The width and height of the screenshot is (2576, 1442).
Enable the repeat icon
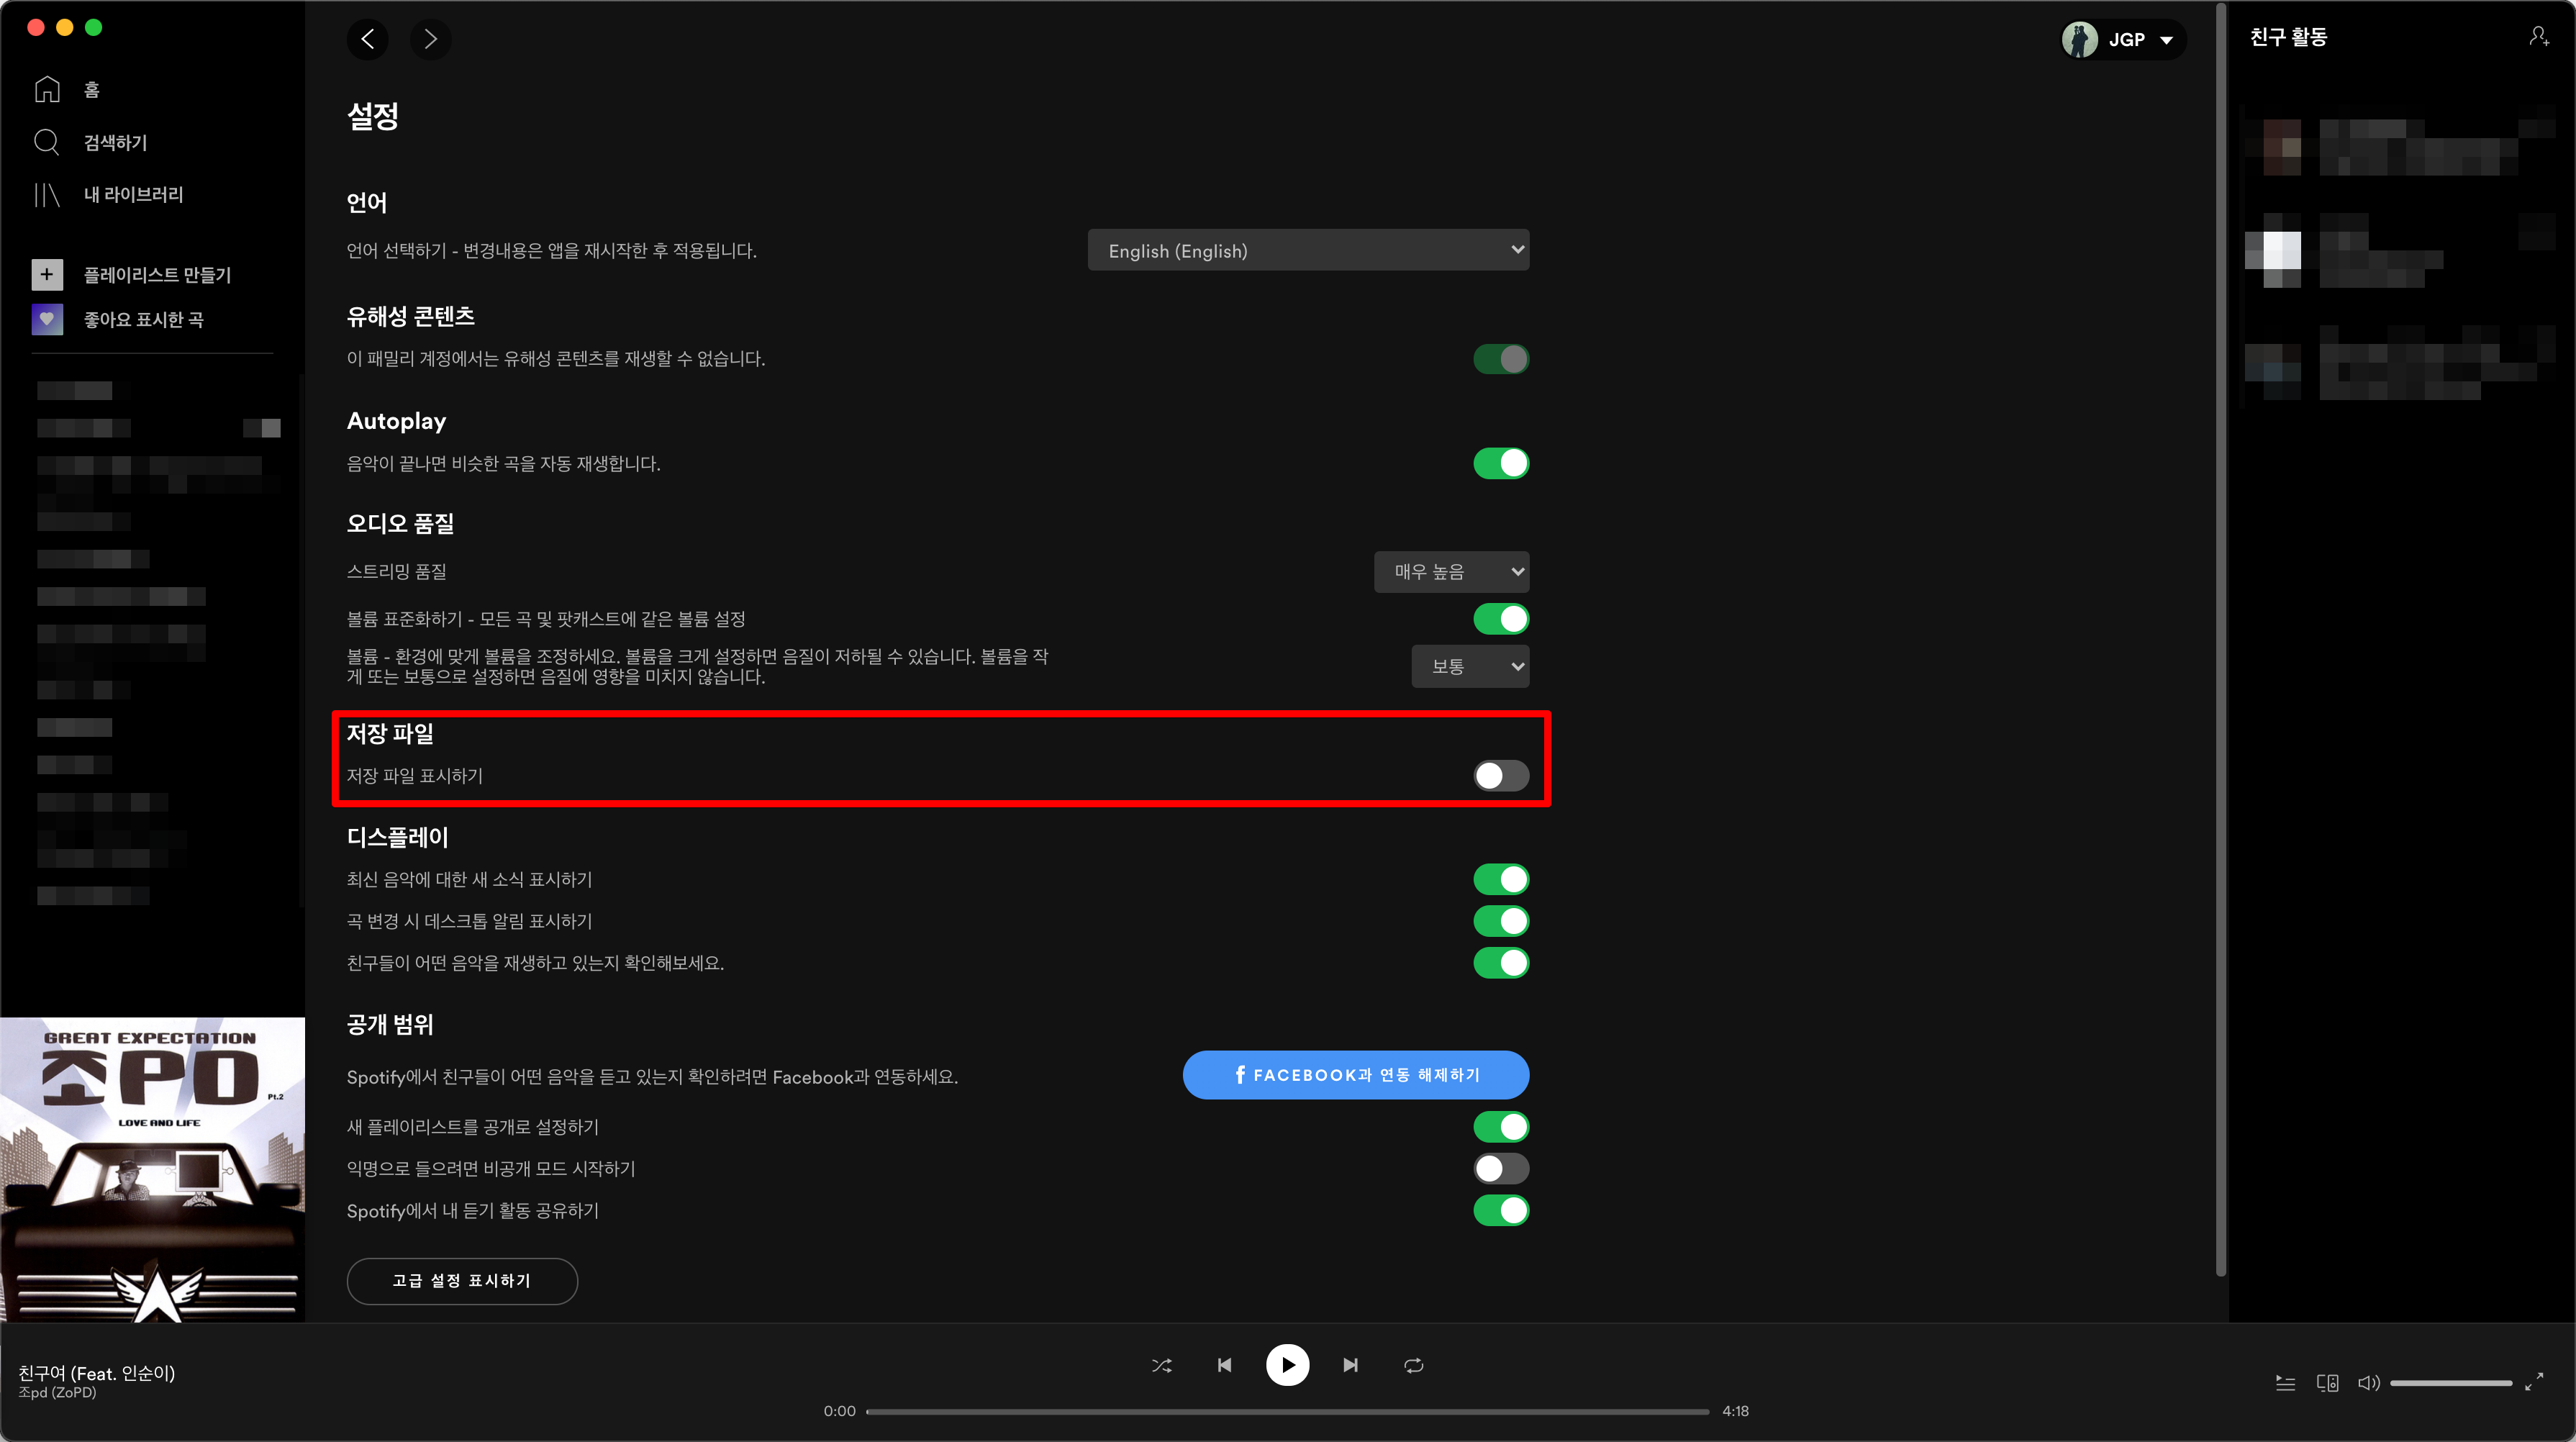point(1413,1365)
